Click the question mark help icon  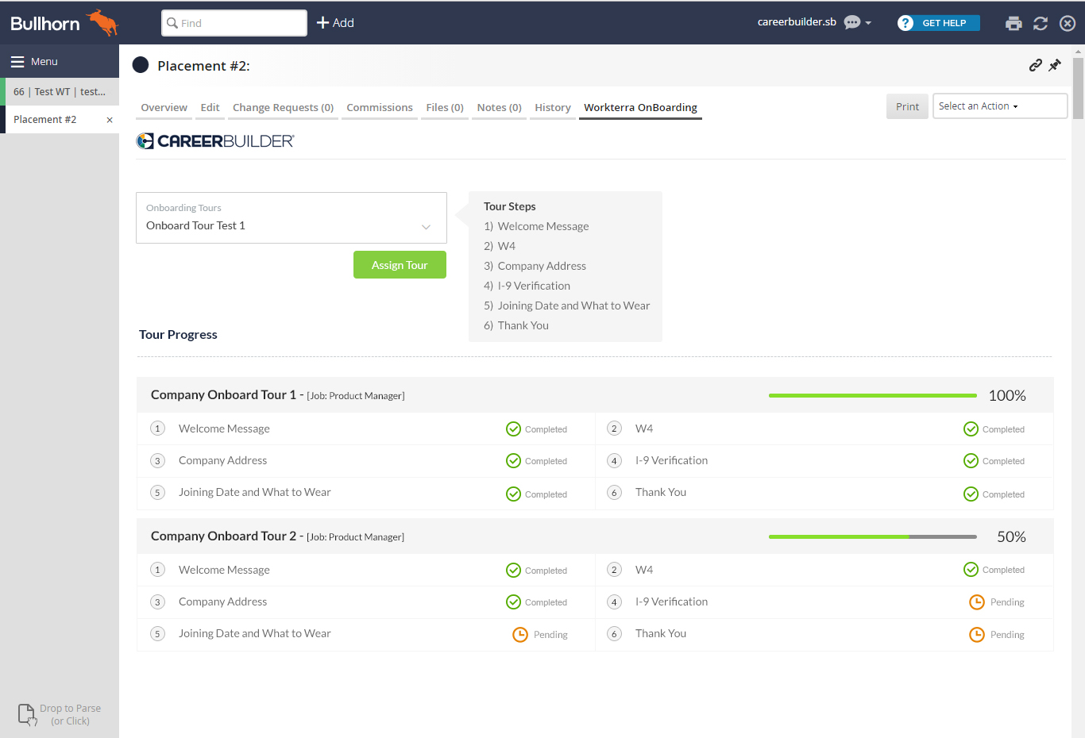coord(905,23)
